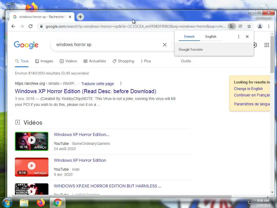Clear the search box with the X
277x208 pixels.
(165, 45)
